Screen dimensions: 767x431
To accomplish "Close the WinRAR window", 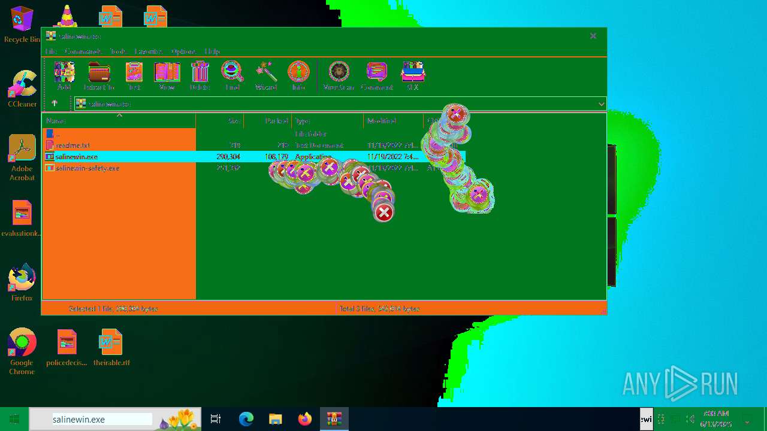I will tap(593, 36).
